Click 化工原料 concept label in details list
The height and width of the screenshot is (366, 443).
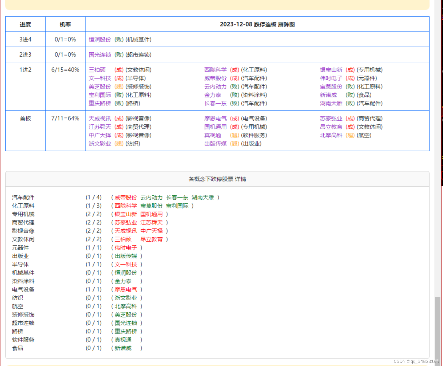click(23, 206)
